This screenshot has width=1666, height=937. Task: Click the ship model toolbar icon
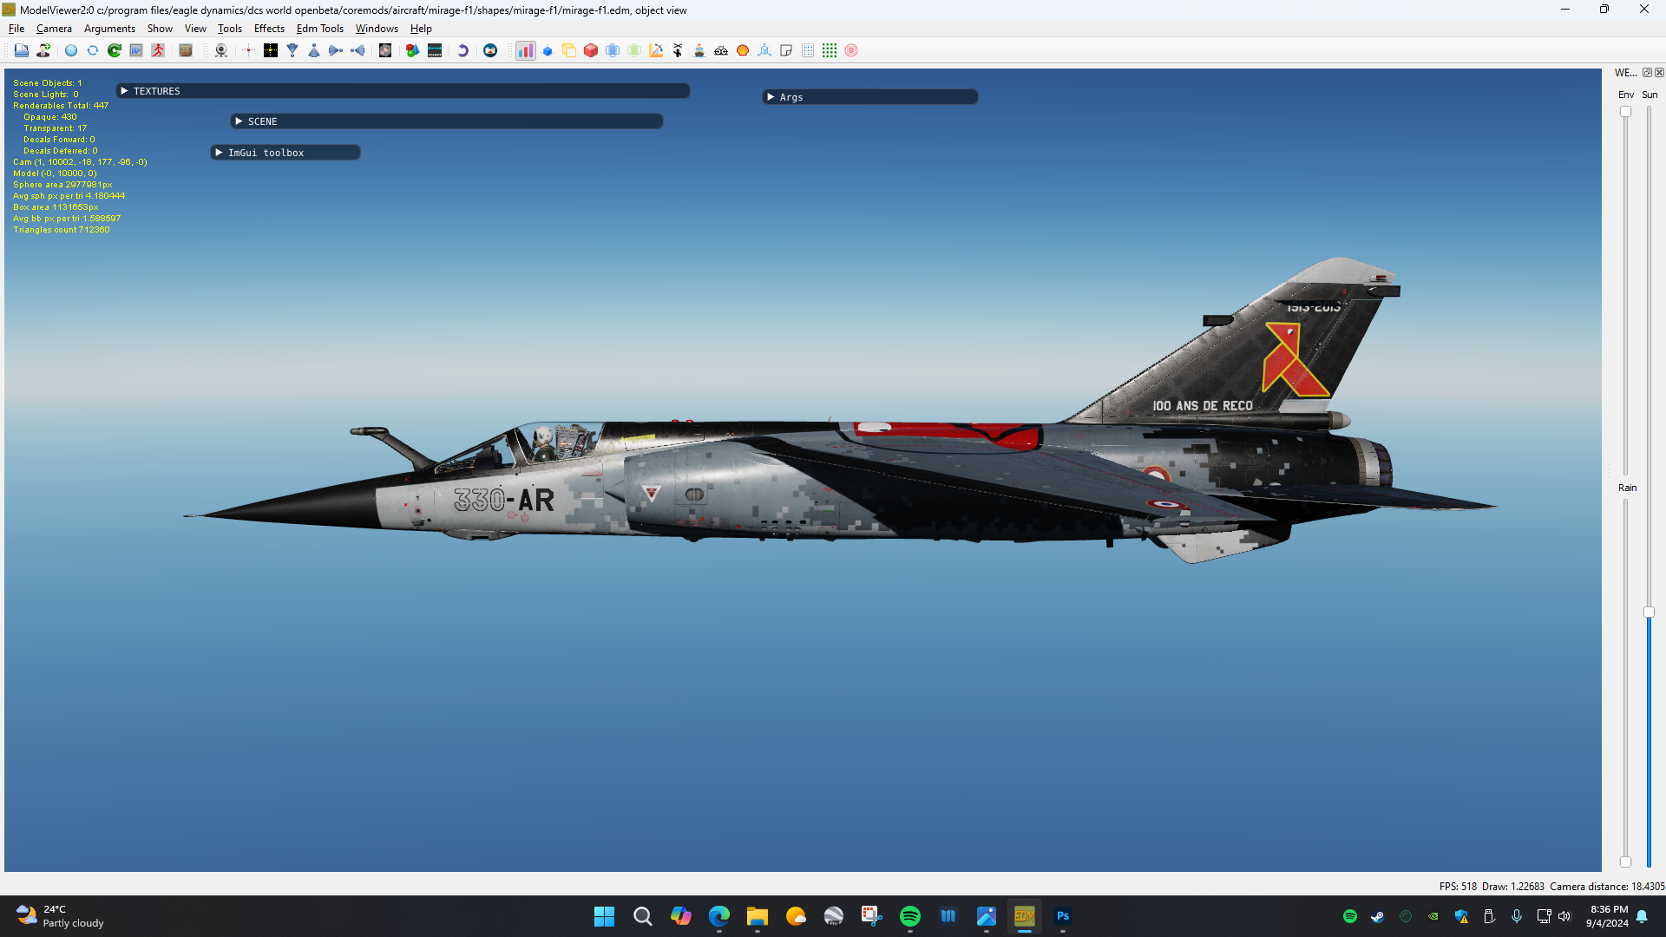pos(699,50)
